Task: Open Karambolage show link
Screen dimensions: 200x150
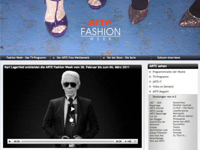Action: tap(157, 138)
